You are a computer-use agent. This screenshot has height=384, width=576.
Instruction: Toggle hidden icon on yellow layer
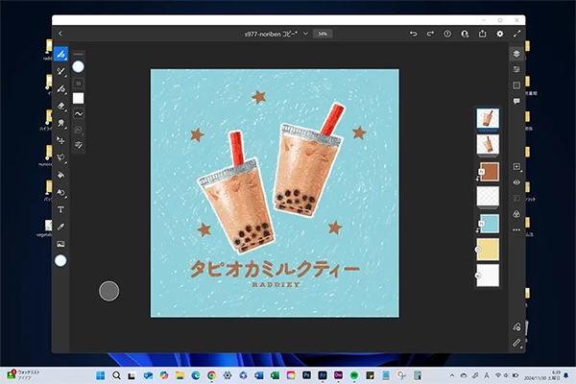click(478, 250)
